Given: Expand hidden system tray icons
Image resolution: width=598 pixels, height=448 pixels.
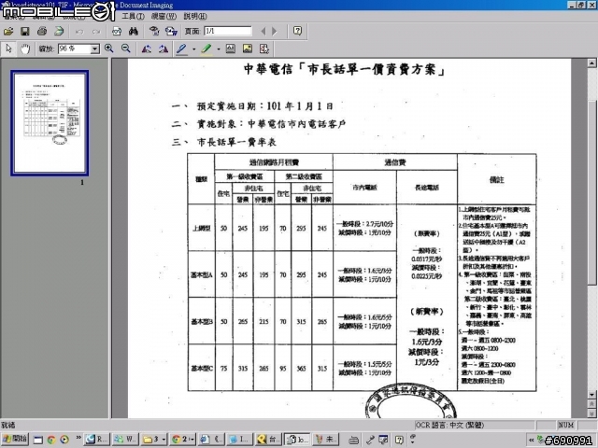Looking at the screenshot, I should 531,440.
